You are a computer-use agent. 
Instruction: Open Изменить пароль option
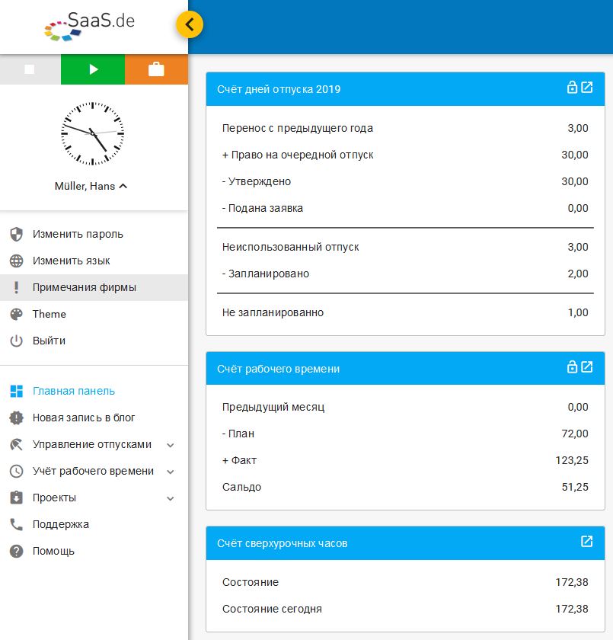[77, 234]
